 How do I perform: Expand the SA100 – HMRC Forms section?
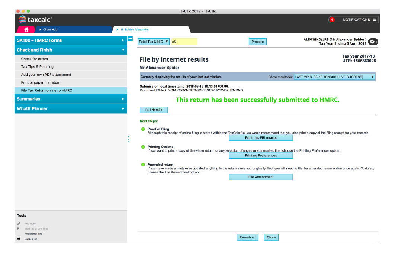tap(71, 40)
